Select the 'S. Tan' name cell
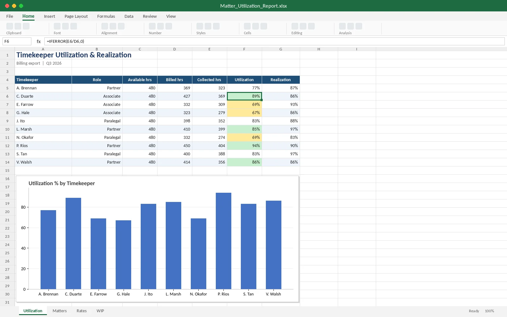 (43, 154)
